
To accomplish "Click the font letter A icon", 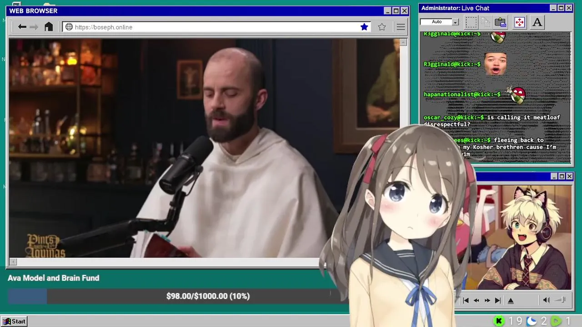I will coord(537,22).
